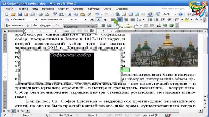Switch to Print Layout view button

(13, 111)
